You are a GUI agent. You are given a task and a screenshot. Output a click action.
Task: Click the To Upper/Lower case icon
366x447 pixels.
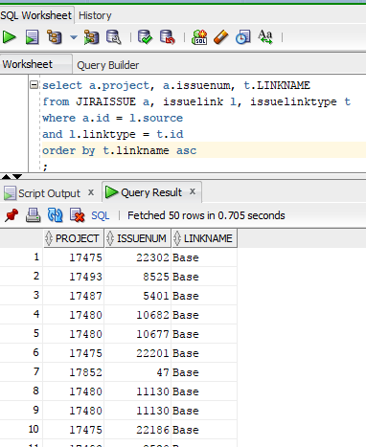265,37
